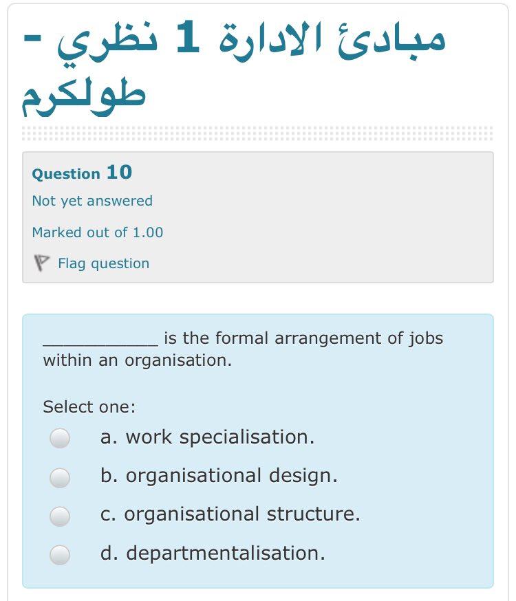Select radio button for option d
This screenshot has width=516, height=601.
click(61, 554)
